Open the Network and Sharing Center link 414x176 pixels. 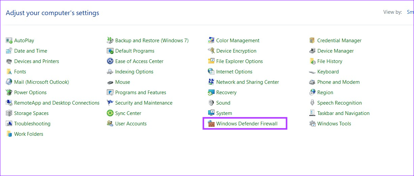pos(248,82)
